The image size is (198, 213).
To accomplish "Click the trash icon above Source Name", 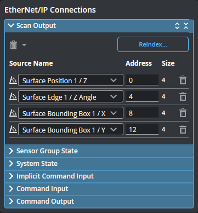I will coord(13,45).
